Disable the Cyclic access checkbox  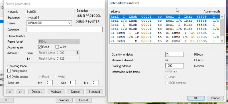[9, 77]
